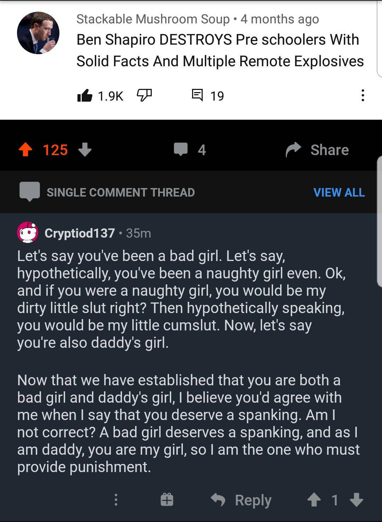The image size is (382, 522).
Task: Downvote Cryptiod137's comment
Action: pos(356,500)
